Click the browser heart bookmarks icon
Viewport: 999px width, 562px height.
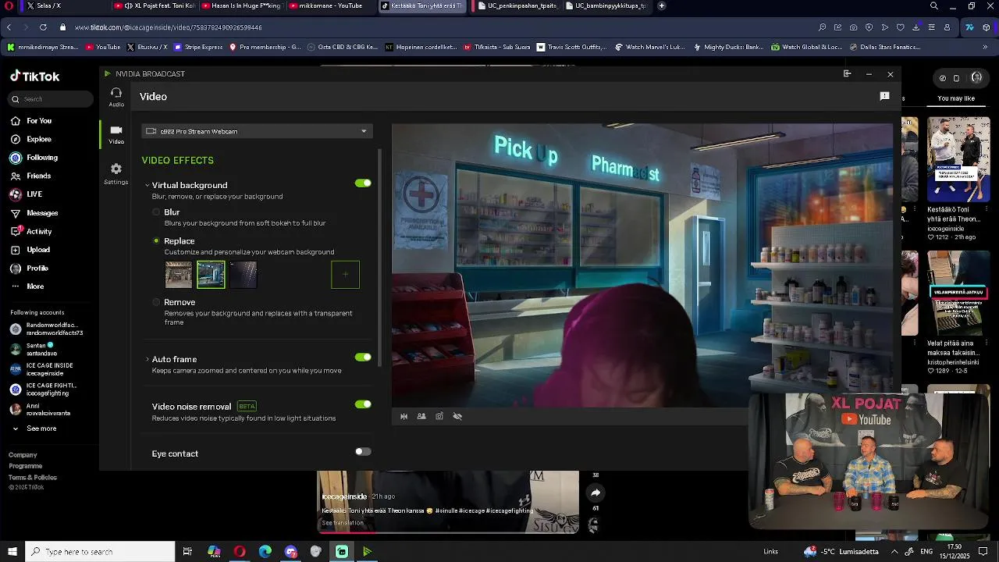900,27
